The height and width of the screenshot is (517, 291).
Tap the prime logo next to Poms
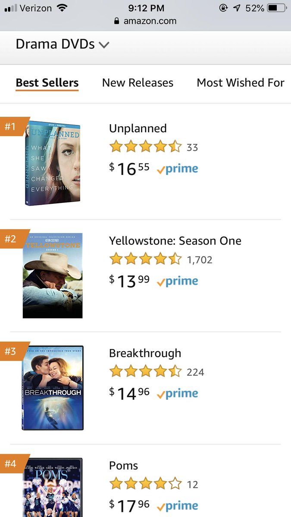[x=177, y=506]
